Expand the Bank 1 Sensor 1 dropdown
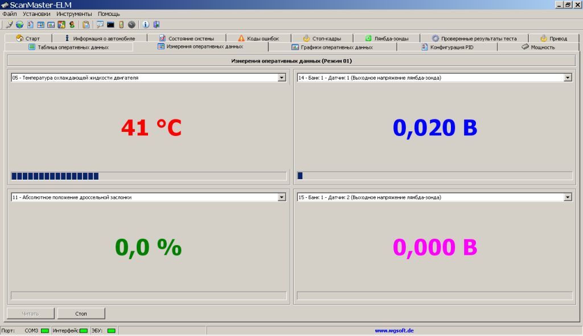 coord(568,78)
